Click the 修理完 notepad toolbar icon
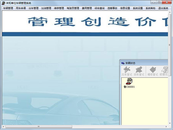 [164, 71]
